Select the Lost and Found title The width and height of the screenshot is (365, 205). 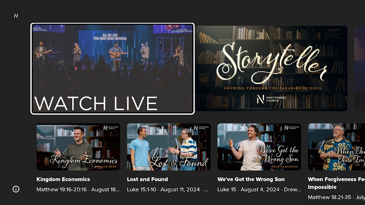147,179
